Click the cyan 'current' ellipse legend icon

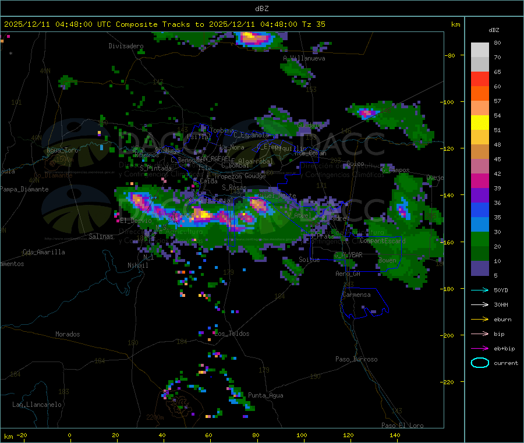[480, 363]
